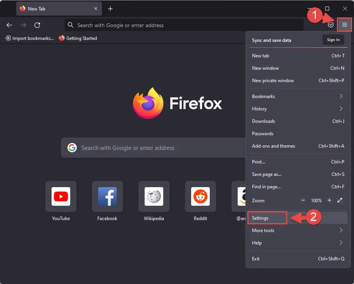Open Passwords from the menu
This screenshot has height=284, width=354.
298,134
